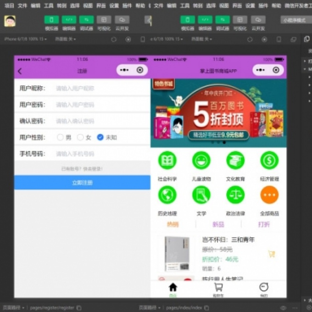312x312 pixels.
Task: Close the 注册 mini program via capsule circle
Action: [x=139, y=70]
